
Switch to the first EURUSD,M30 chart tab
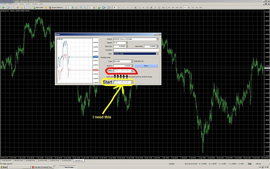(6, 160)
